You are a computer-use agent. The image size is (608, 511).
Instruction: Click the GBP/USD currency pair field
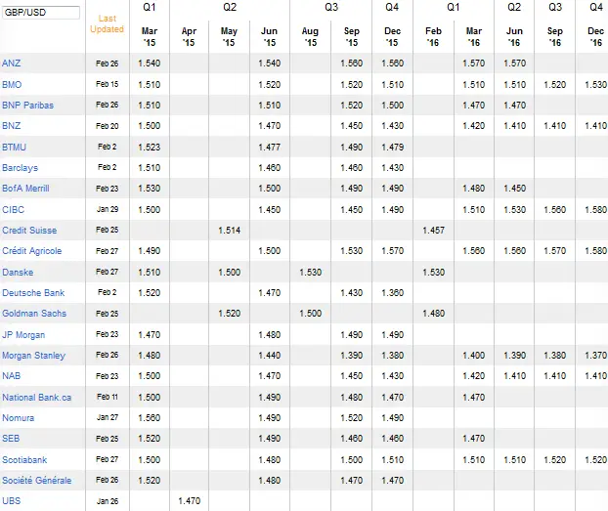click(x=40, y=13)
